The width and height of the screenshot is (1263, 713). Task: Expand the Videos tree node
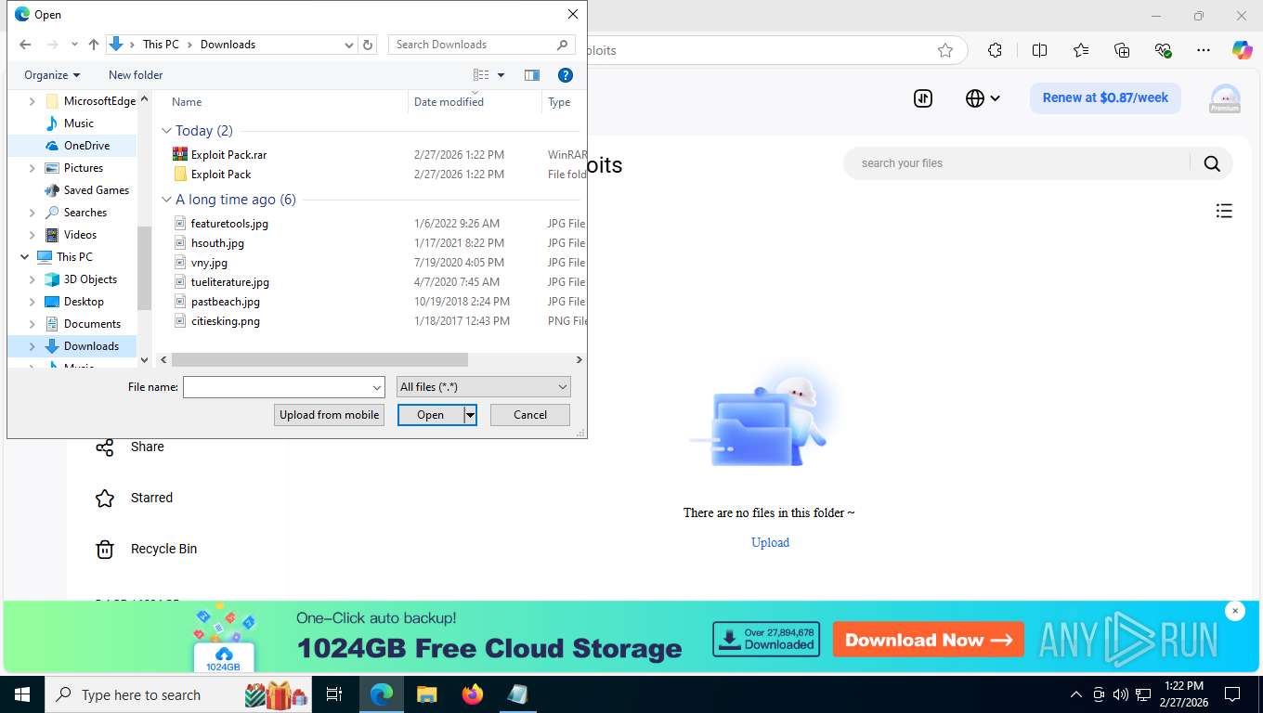(x=33, y=235)
